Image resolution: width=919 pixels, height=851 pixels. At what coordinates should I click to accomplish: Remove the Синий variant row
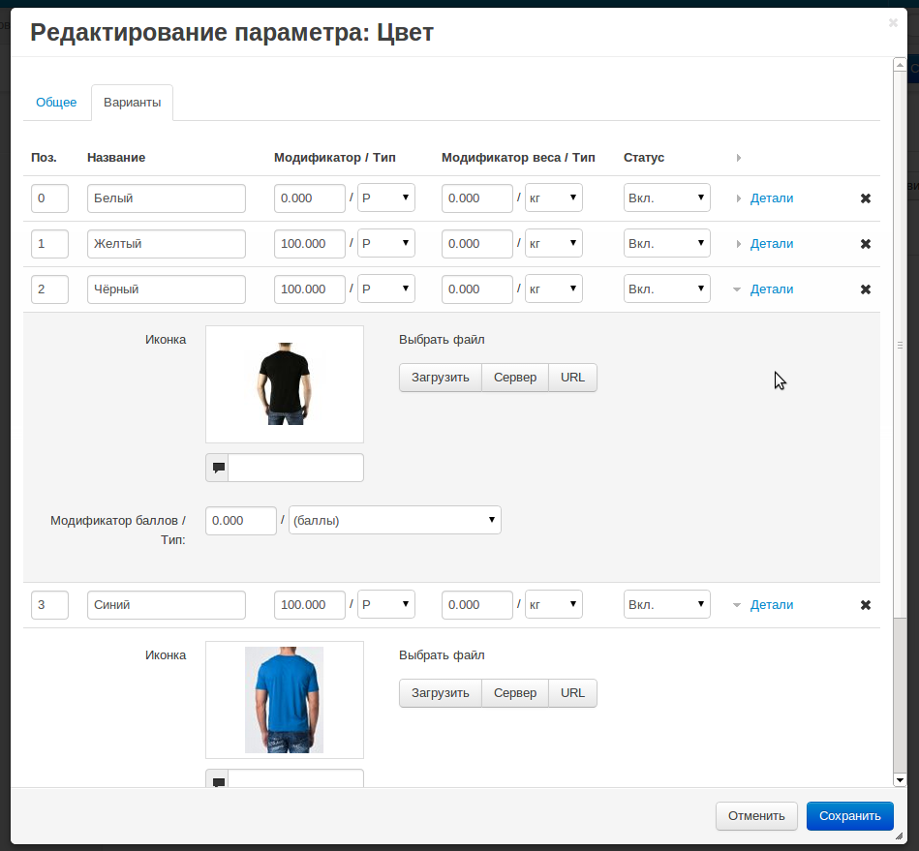pos(866,605)
